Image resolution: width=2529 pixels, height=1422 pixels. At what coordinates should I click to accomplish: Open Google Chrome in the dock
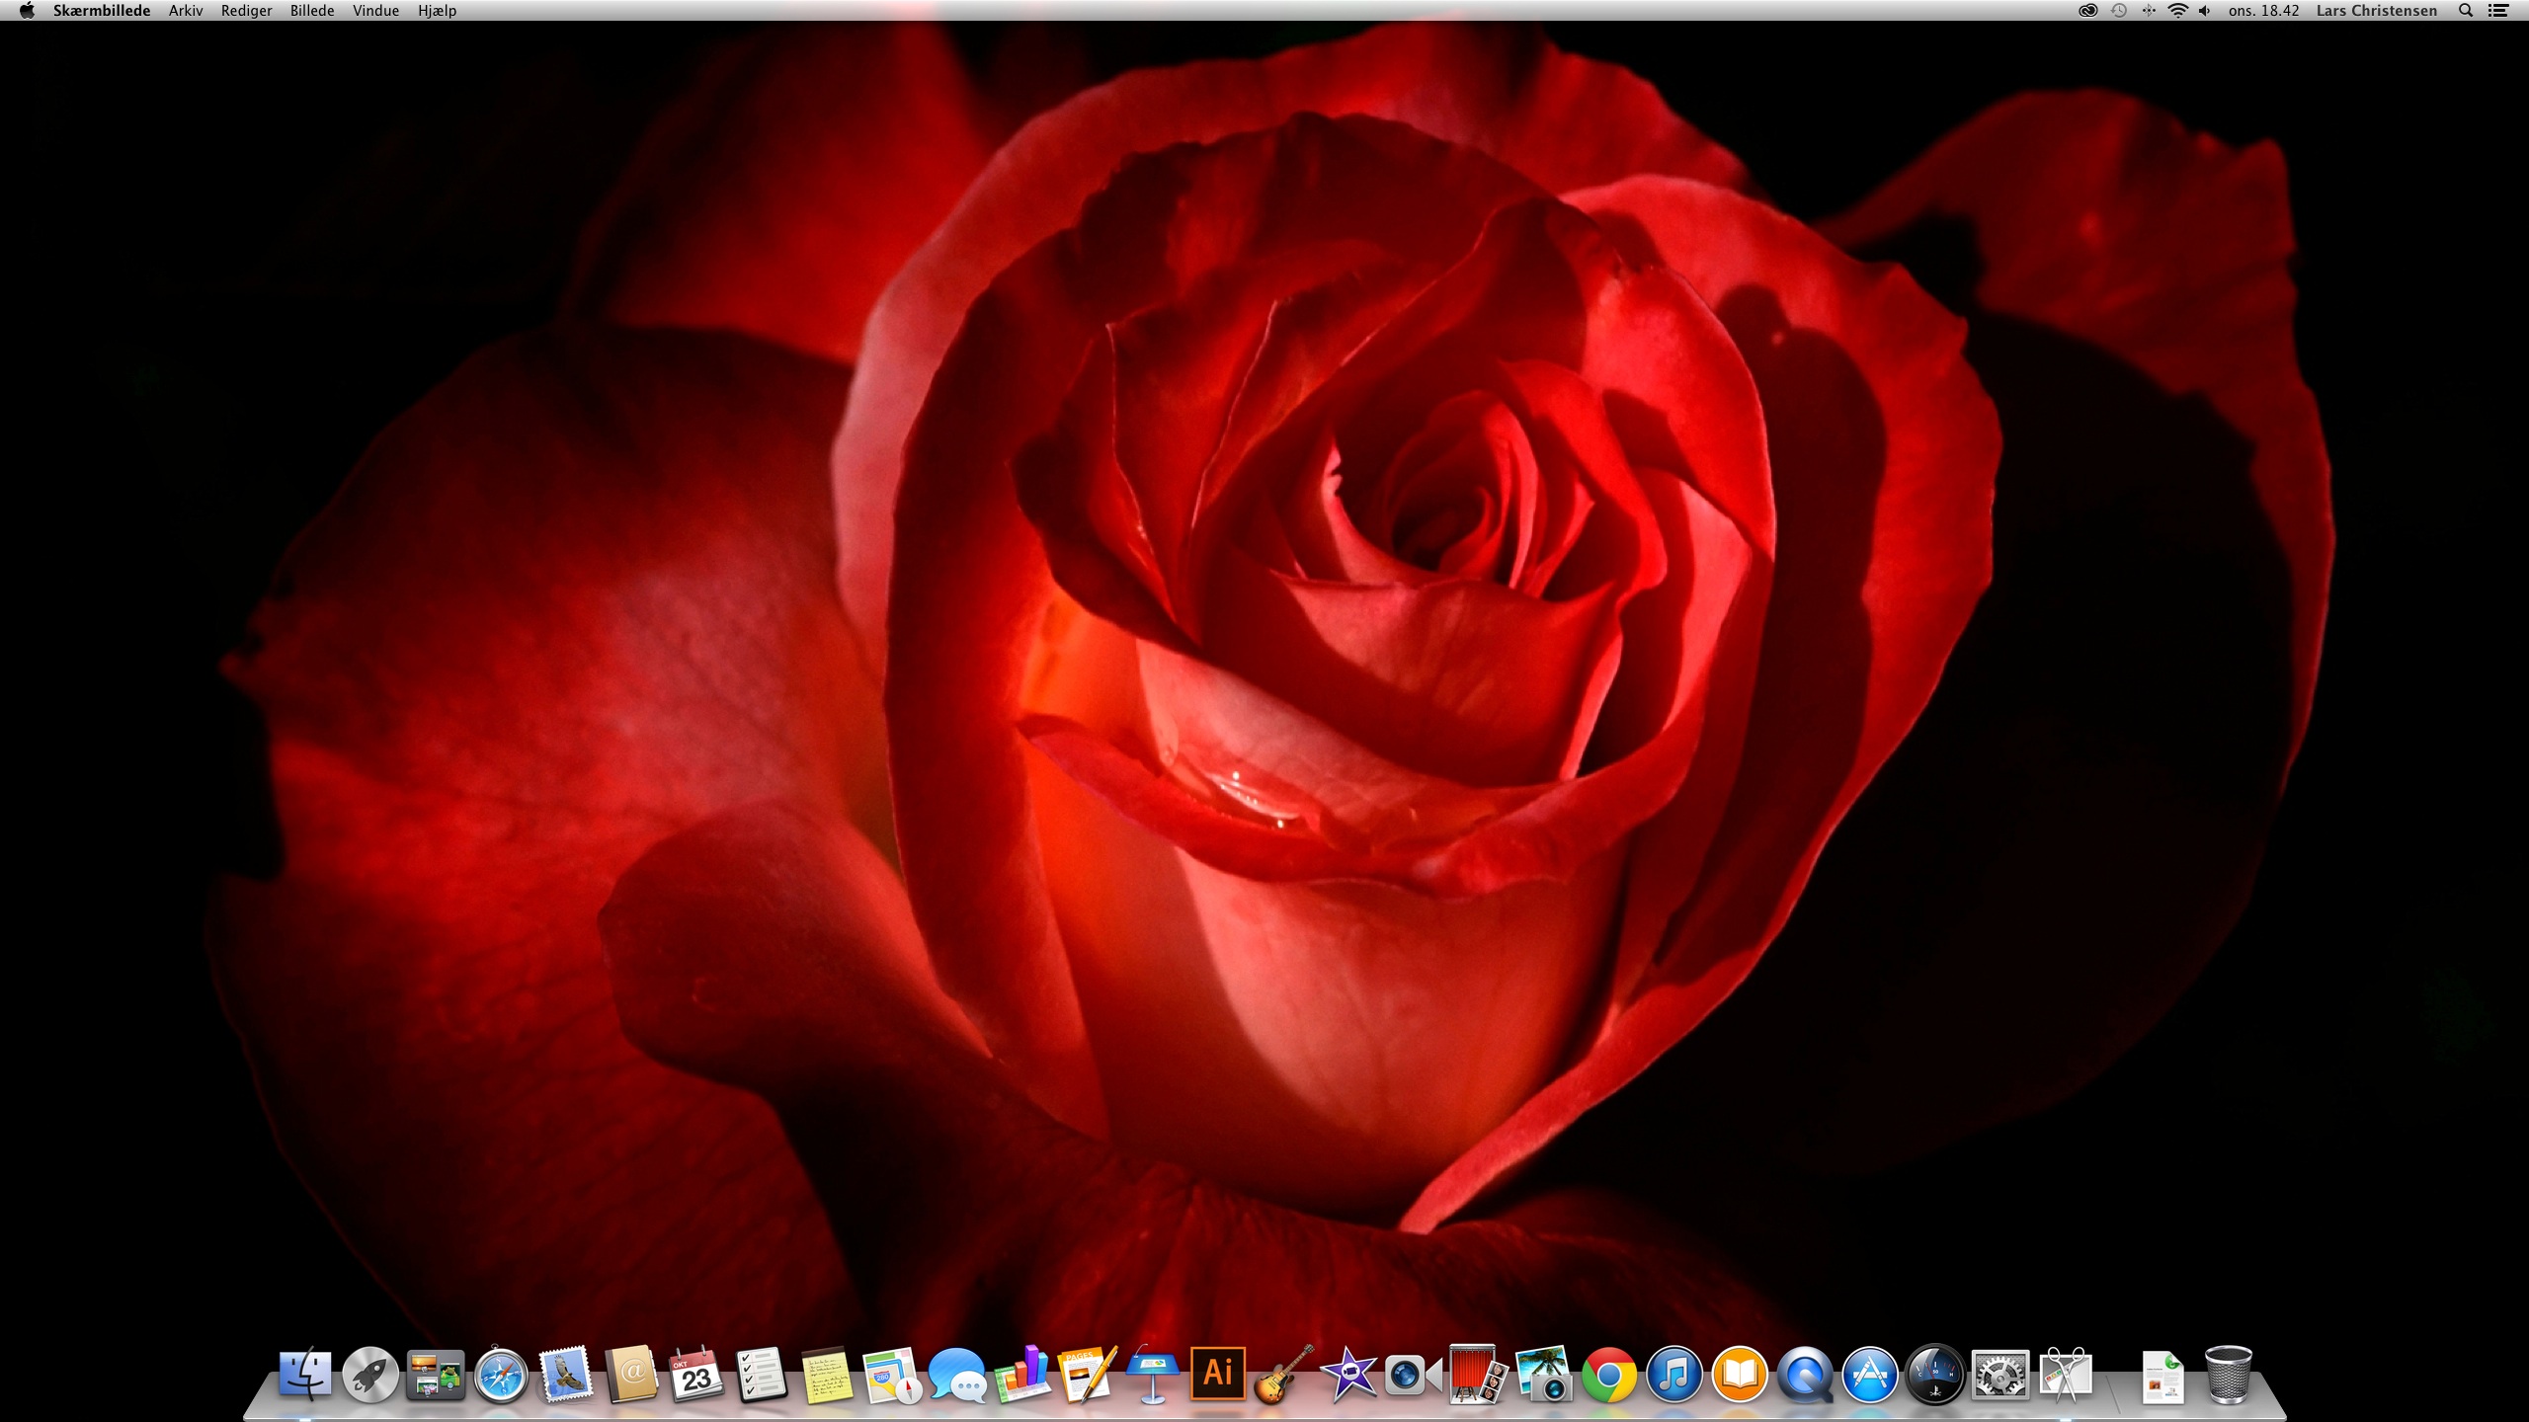(x=1608, y=1374)
